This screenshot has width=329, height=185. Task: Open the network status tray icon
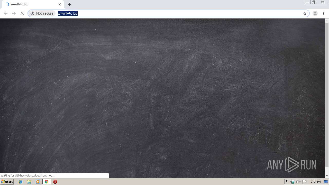point(292,182)
